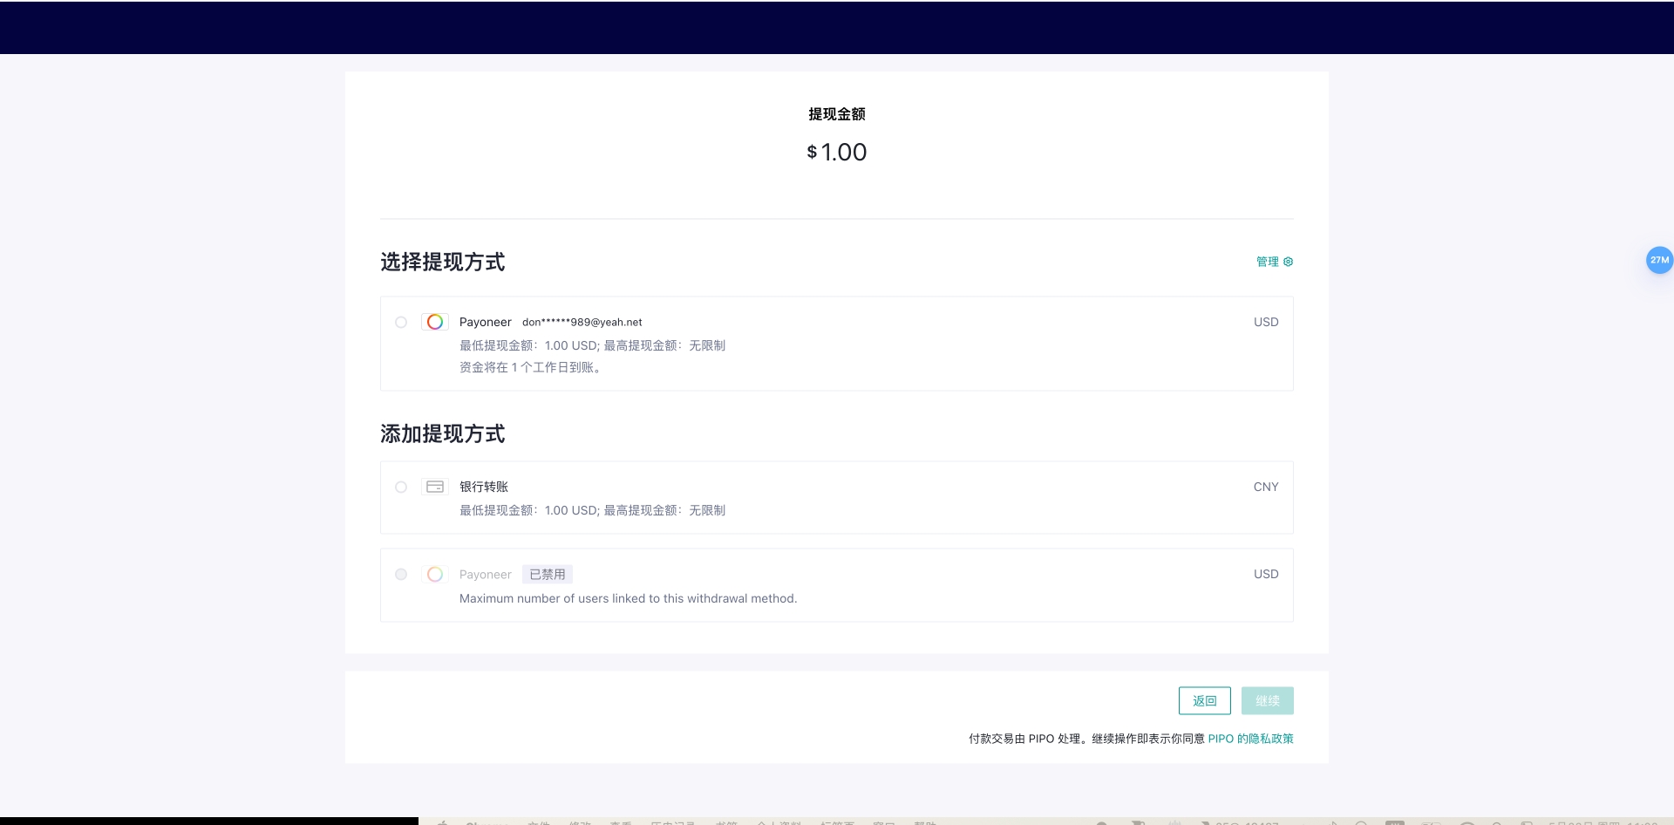Click the disabled Payoneer radio button
The width and height of the screenshot is (1674, 825).
point(401,574)
